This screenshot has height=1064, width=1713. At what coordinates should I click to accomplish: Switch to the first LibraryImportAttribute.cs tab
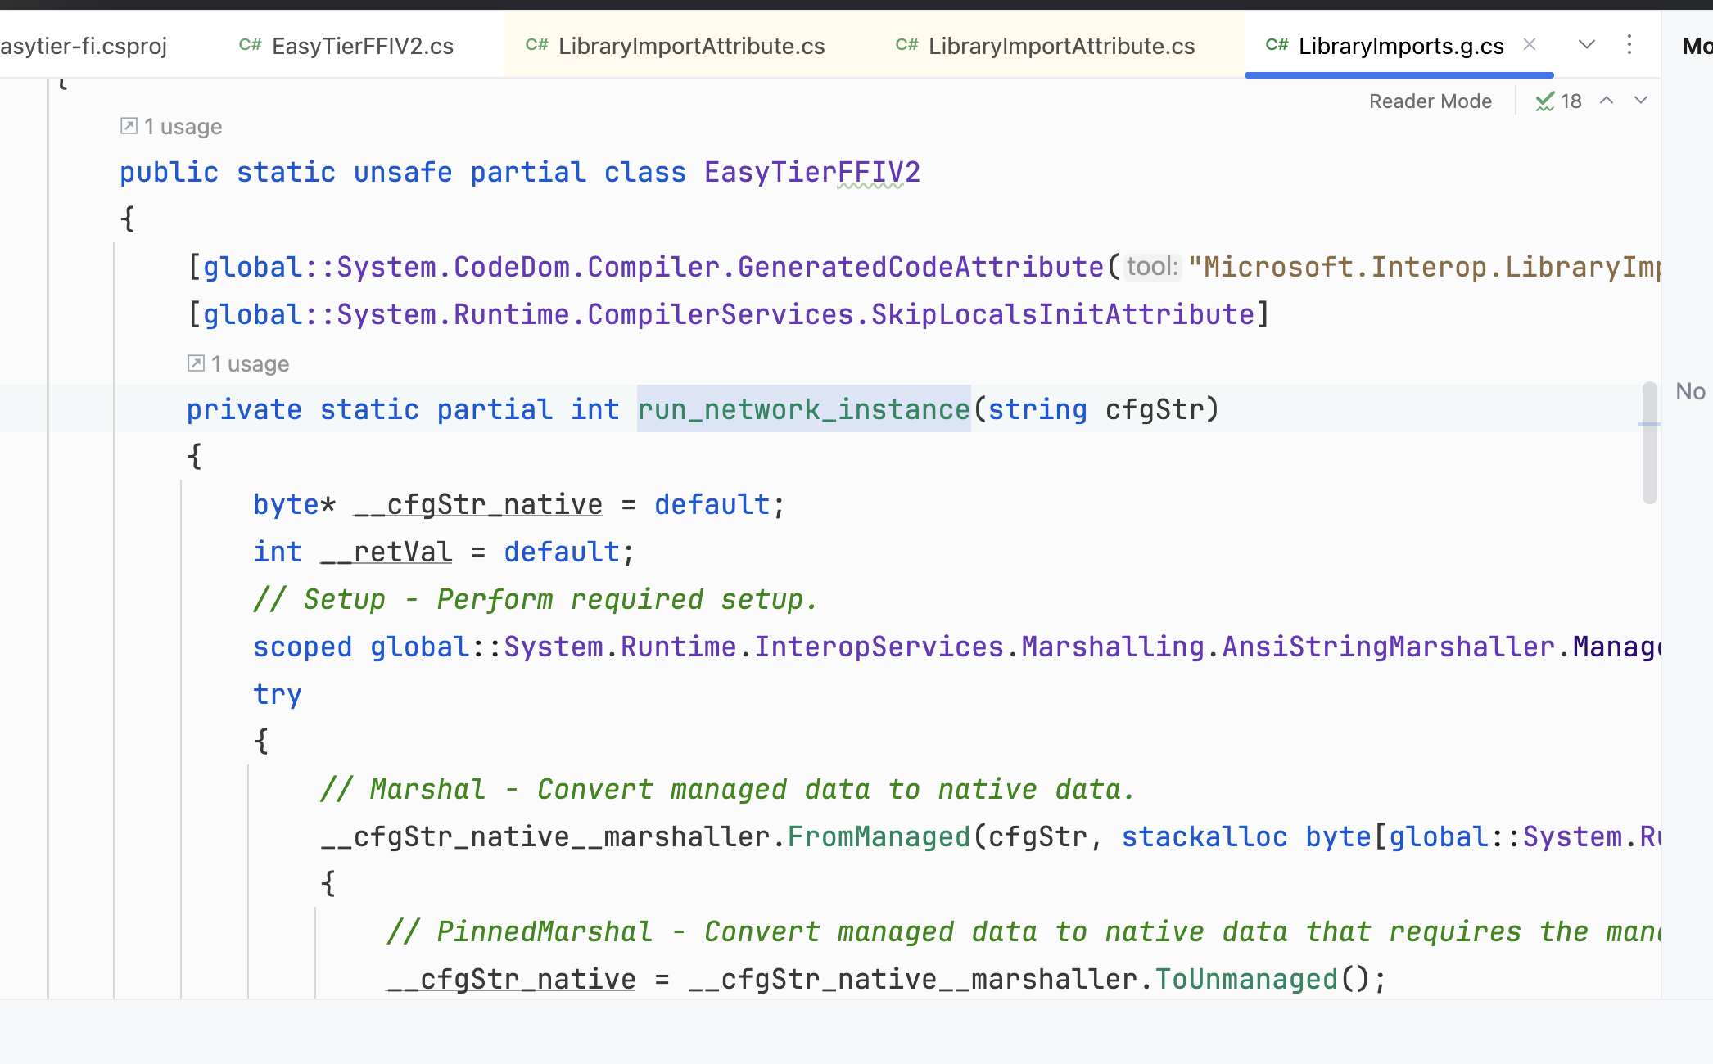click(x=691, y=47)
